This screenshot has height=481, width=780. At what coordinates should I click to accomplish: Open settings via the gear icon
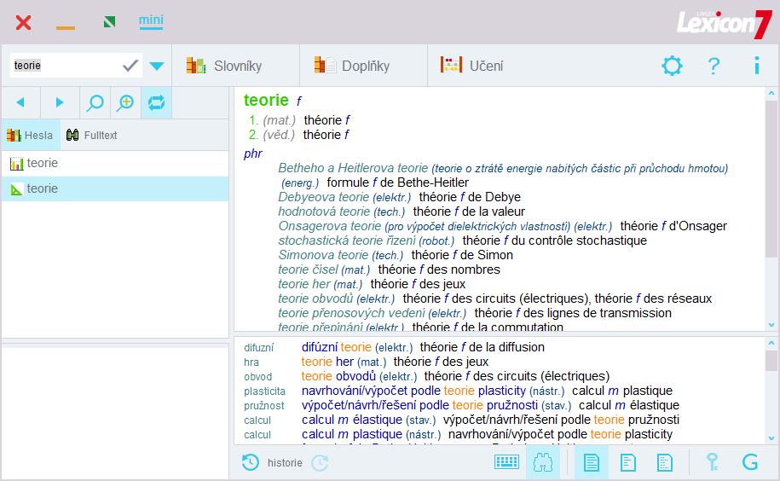coord(673,66)
